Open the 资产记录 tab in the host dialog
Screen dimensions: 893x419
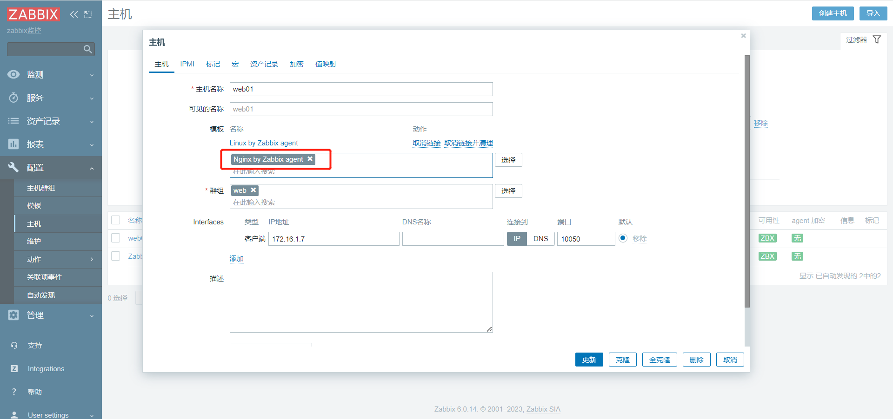[264, 64]
